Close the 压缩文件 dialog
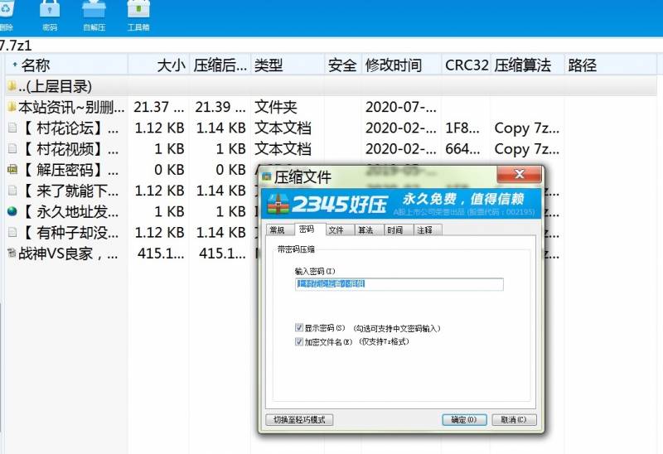 (520, 174)
